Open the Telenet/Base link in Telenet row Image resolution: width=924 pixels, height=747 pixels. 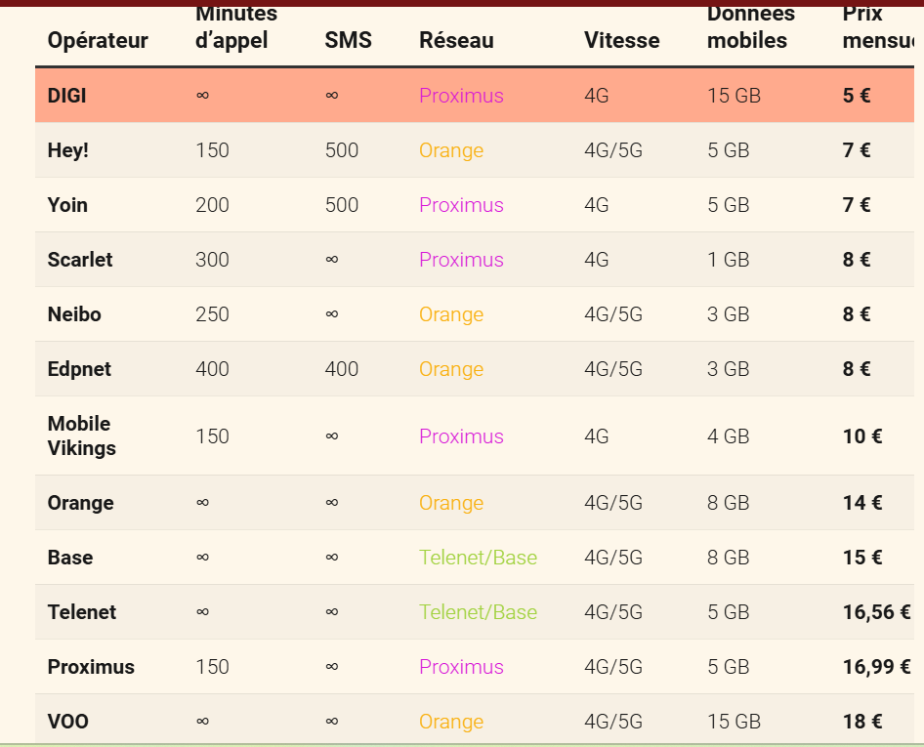coord(478,612)
